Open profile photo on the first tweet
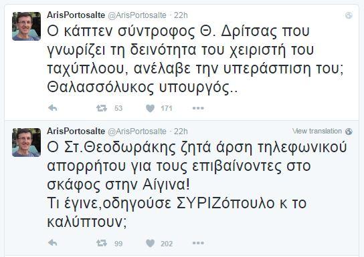 (27, 26)
